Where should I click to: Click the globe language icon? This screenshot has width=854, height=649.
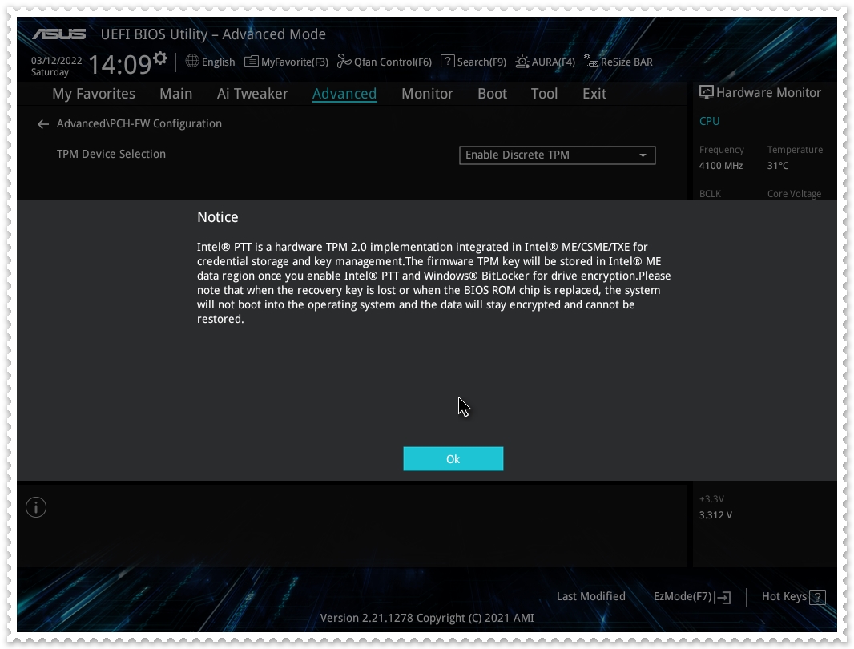pyautogui.click(x=192, y=61)
